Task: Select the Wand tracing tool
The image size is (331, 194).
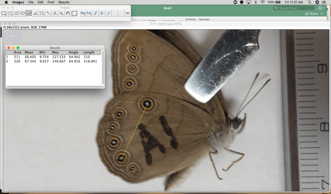Action: click(49, 13)
